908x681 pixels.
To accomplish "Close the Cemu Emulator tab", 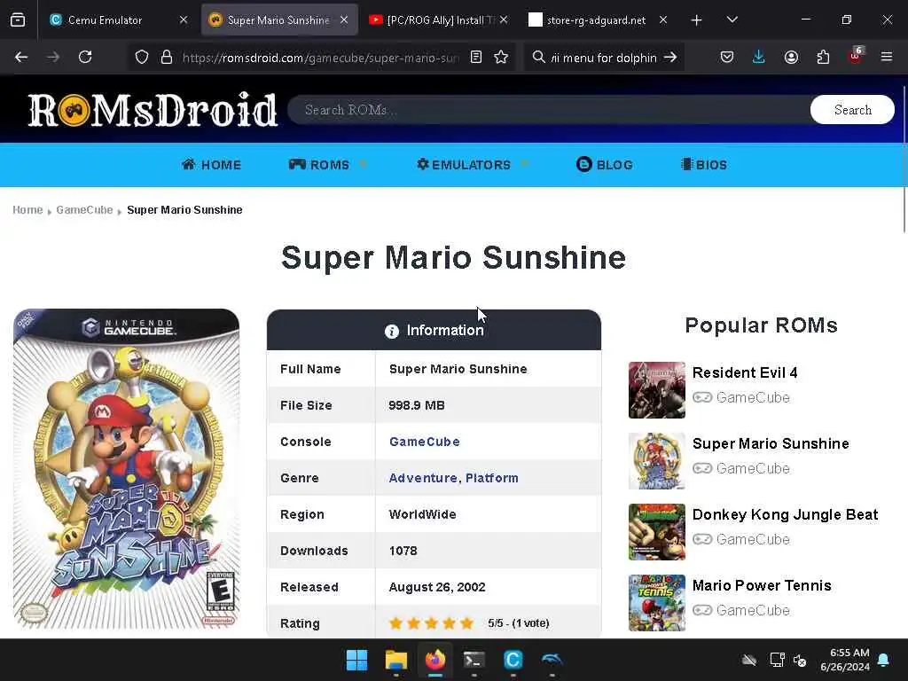I will pyautogui.click(x=184, y=20).
